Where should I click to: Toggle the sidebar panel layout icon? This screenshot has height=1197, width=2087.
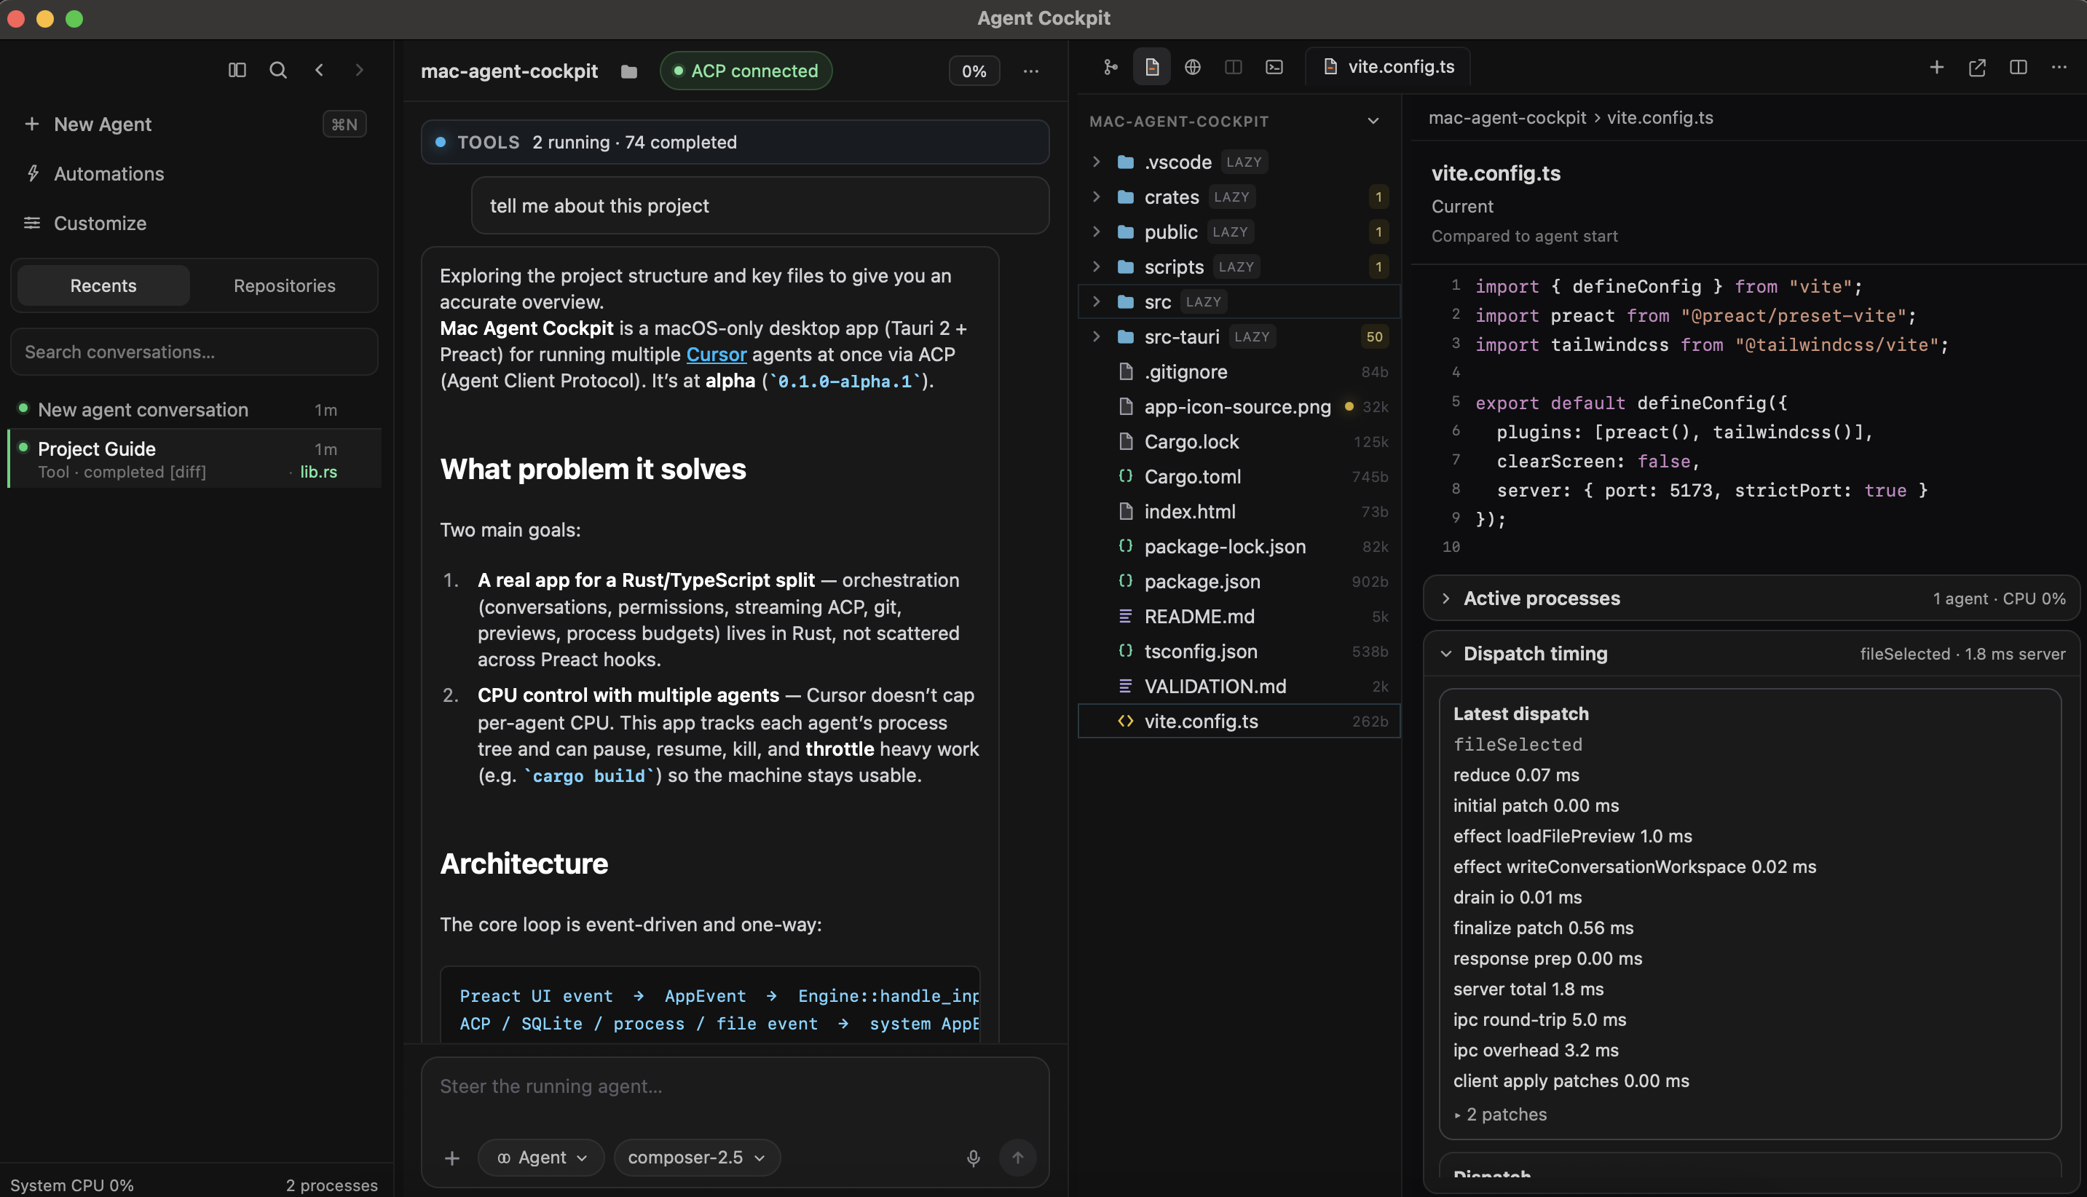tap(237, 70)
